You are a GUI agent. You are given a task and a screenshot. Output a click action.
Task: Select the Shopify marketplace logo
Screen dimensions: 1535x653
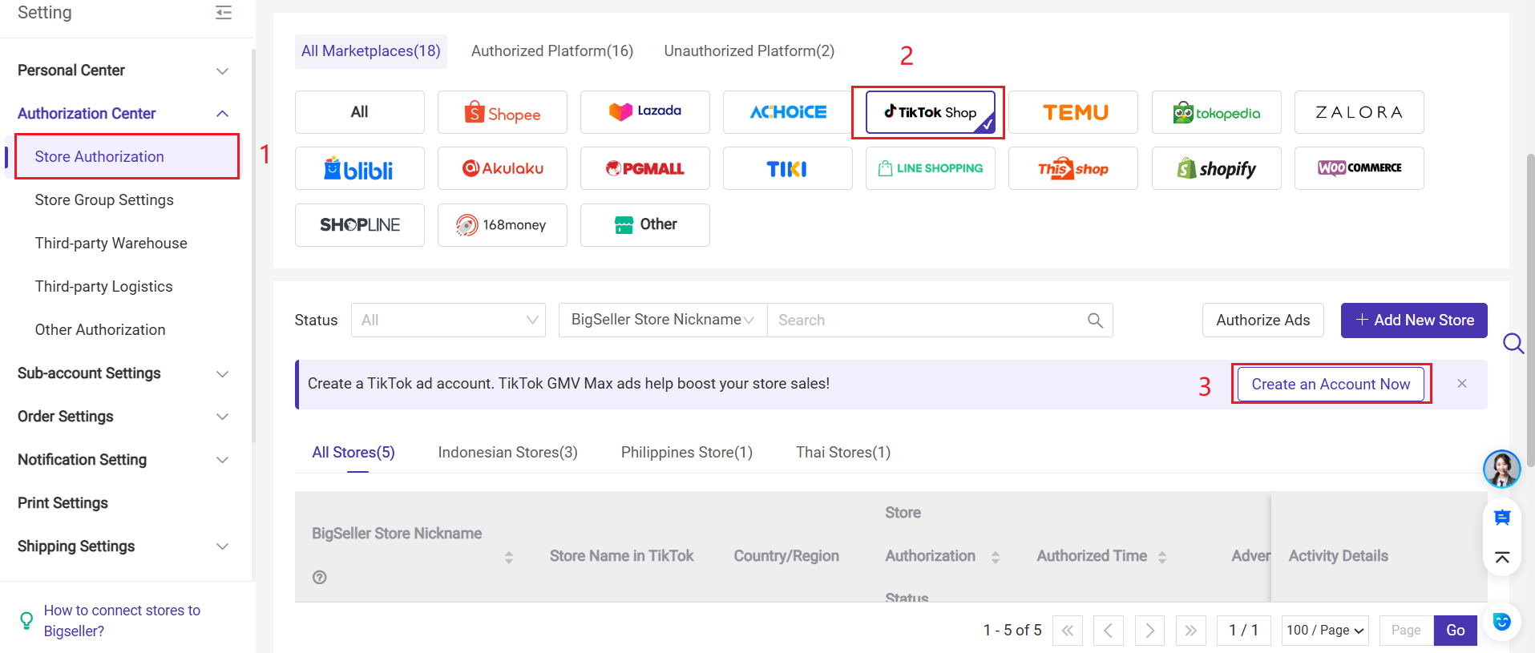tap(1217, 168)
